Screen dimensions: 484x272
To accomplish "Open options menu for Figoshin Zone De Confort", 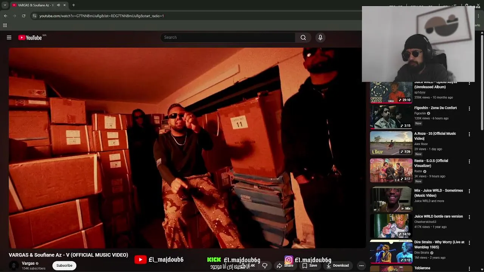I will point(469,108).
